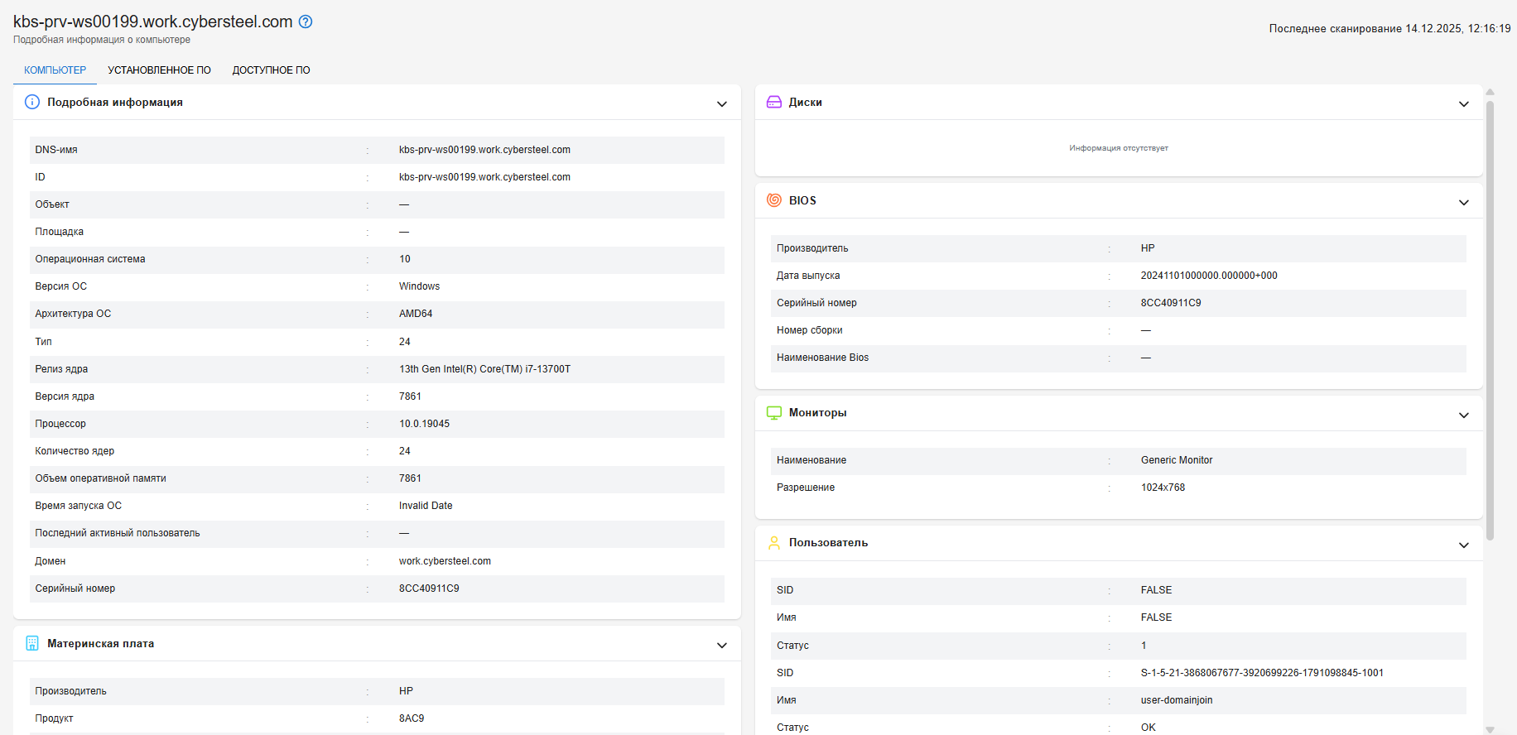
Task: Click the scrollbar down arrow
Action: point(1490,729)
